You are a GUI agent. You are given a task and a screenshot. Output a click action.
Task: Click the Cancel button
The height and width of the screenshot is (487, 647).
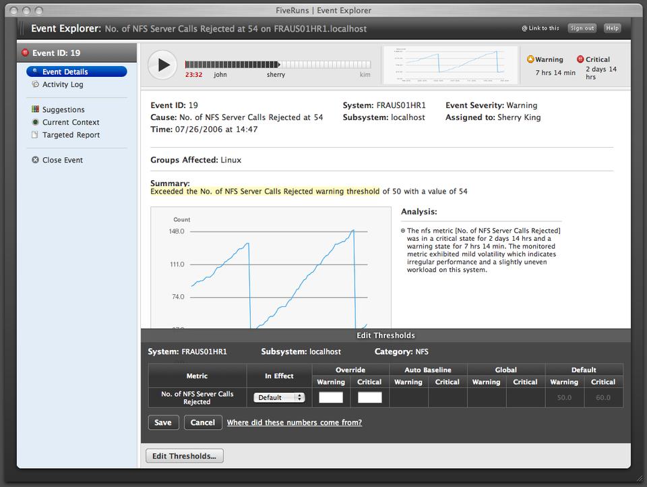[x=202, y=422]
